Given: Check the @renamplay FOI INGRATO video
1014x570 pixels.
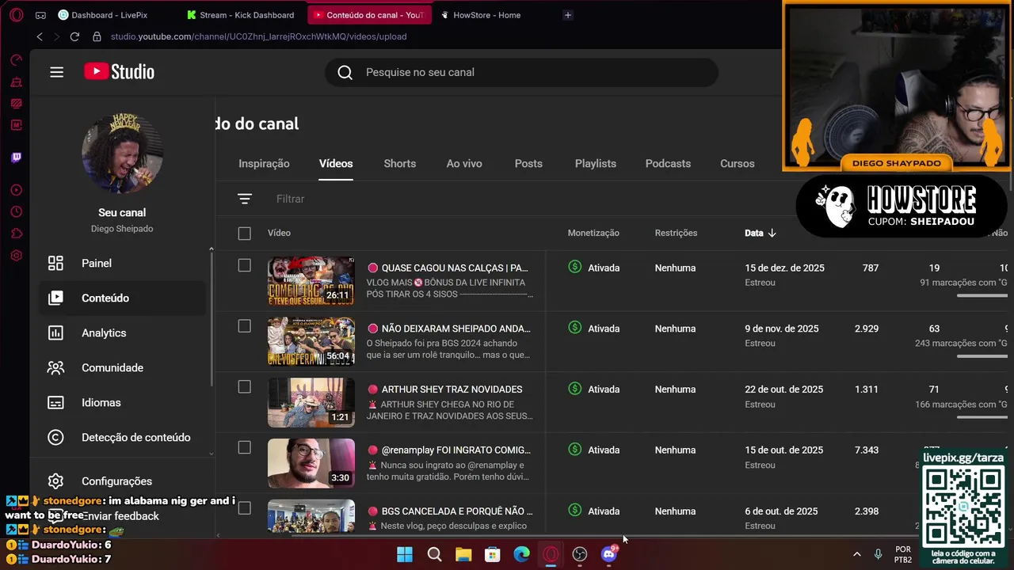Looking at the screenshot, I should [x=244, y=448].
